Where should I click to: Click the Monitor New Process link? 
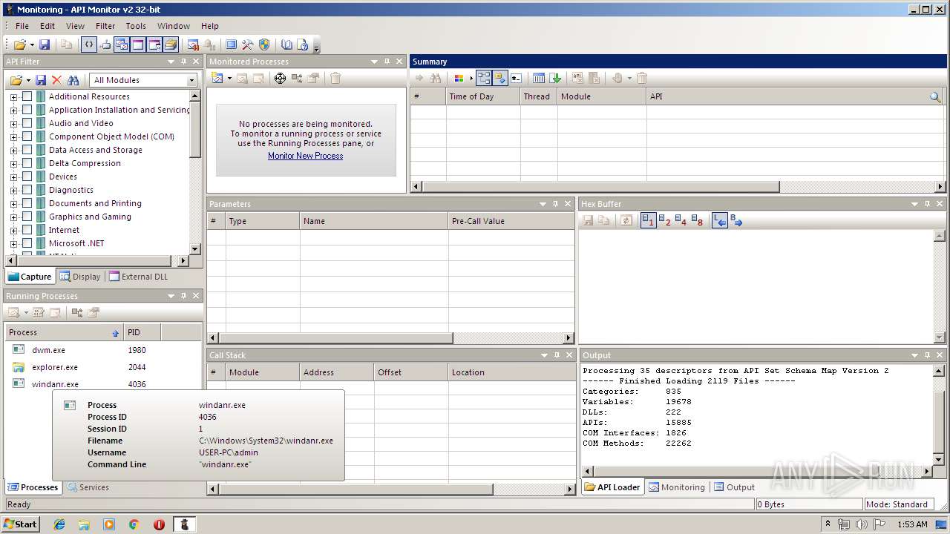pyautogui.click(x=306, y=156)
